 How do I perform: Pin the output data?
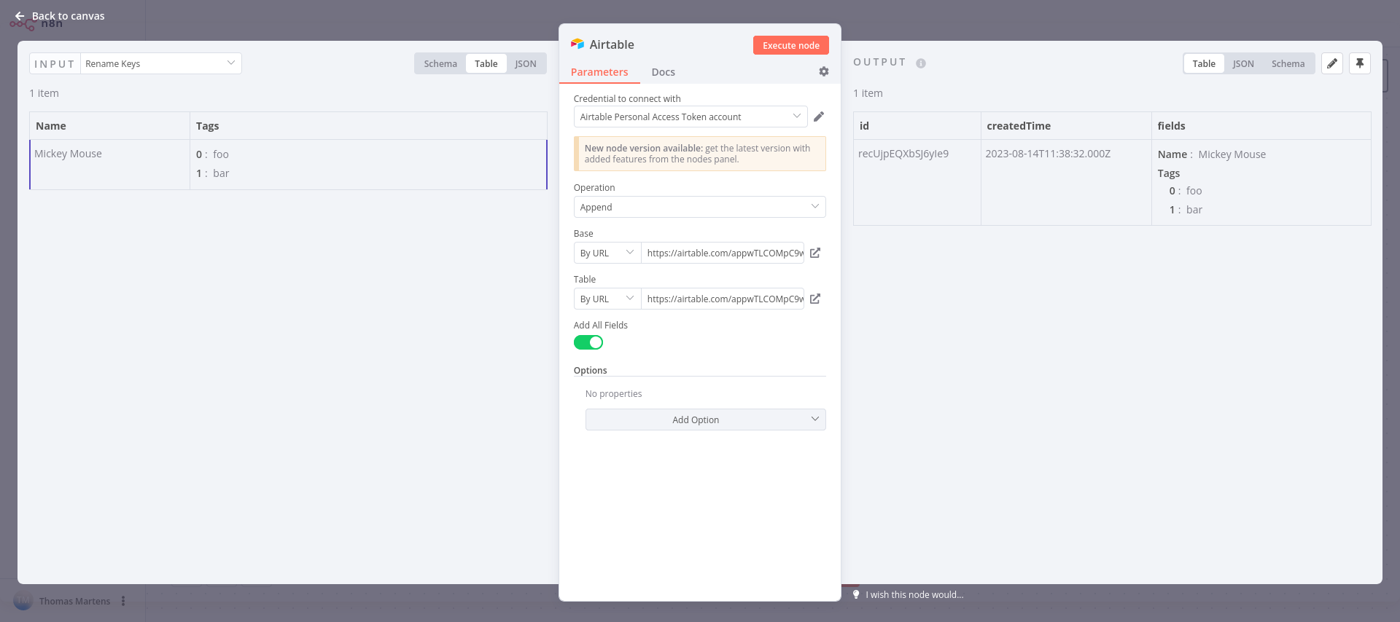click(x=1359, y=63)
